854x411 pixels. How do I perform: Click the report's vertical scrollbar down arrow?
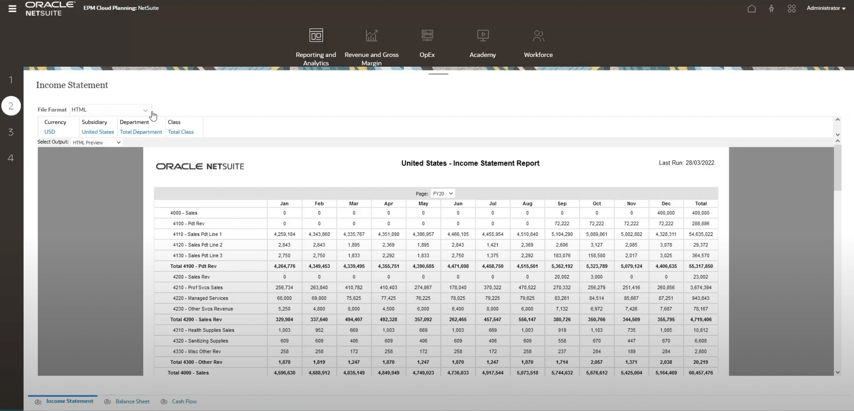click(x=838, y=372)
